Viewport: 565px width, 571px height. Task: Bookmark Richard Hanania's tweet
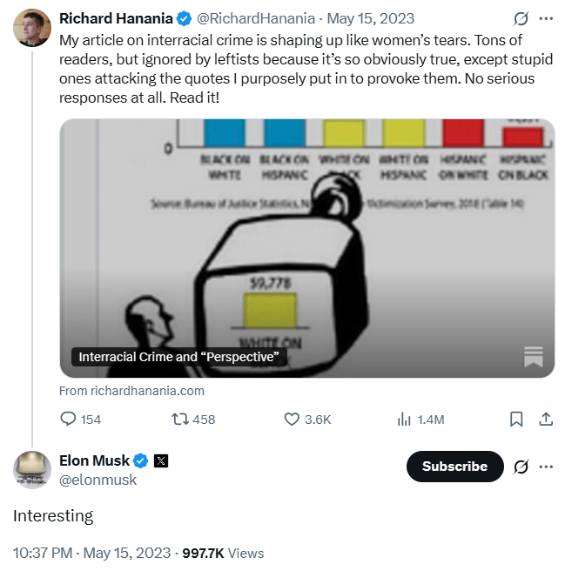516,420
